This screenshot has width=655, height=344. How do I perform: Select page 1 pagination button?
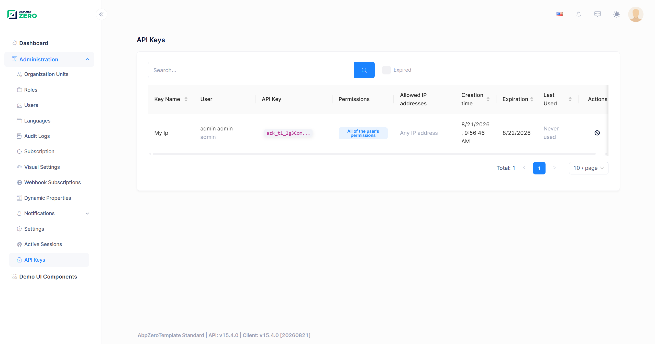pos(539,168)
